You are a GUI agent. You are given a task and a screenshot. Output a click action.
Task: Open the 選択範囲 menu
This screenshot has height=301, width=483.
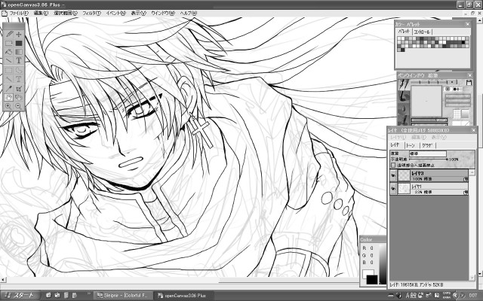click(x=66, y=14)
